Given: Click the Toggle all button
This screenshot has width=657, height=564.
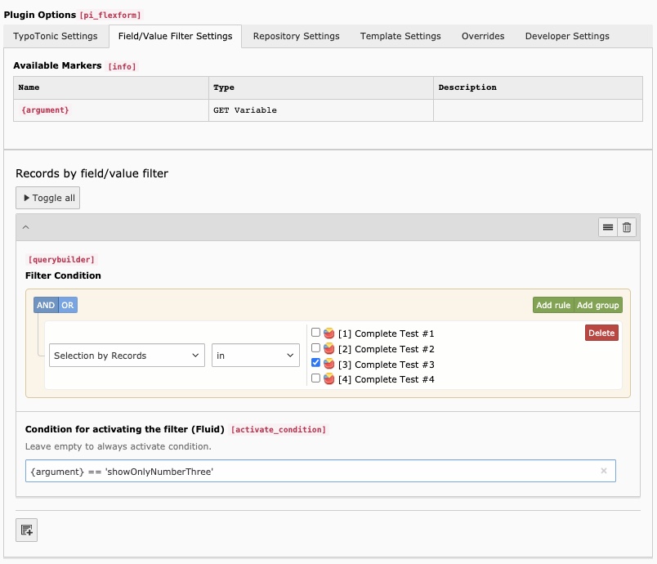Looking at the screenshot, I should coord(47,198).
